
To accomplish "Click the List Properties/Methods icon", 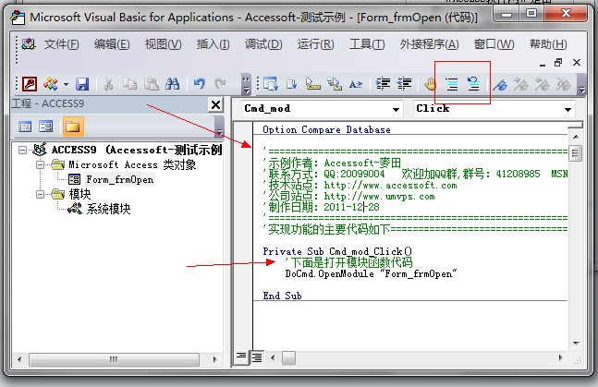I will (271, 84).
